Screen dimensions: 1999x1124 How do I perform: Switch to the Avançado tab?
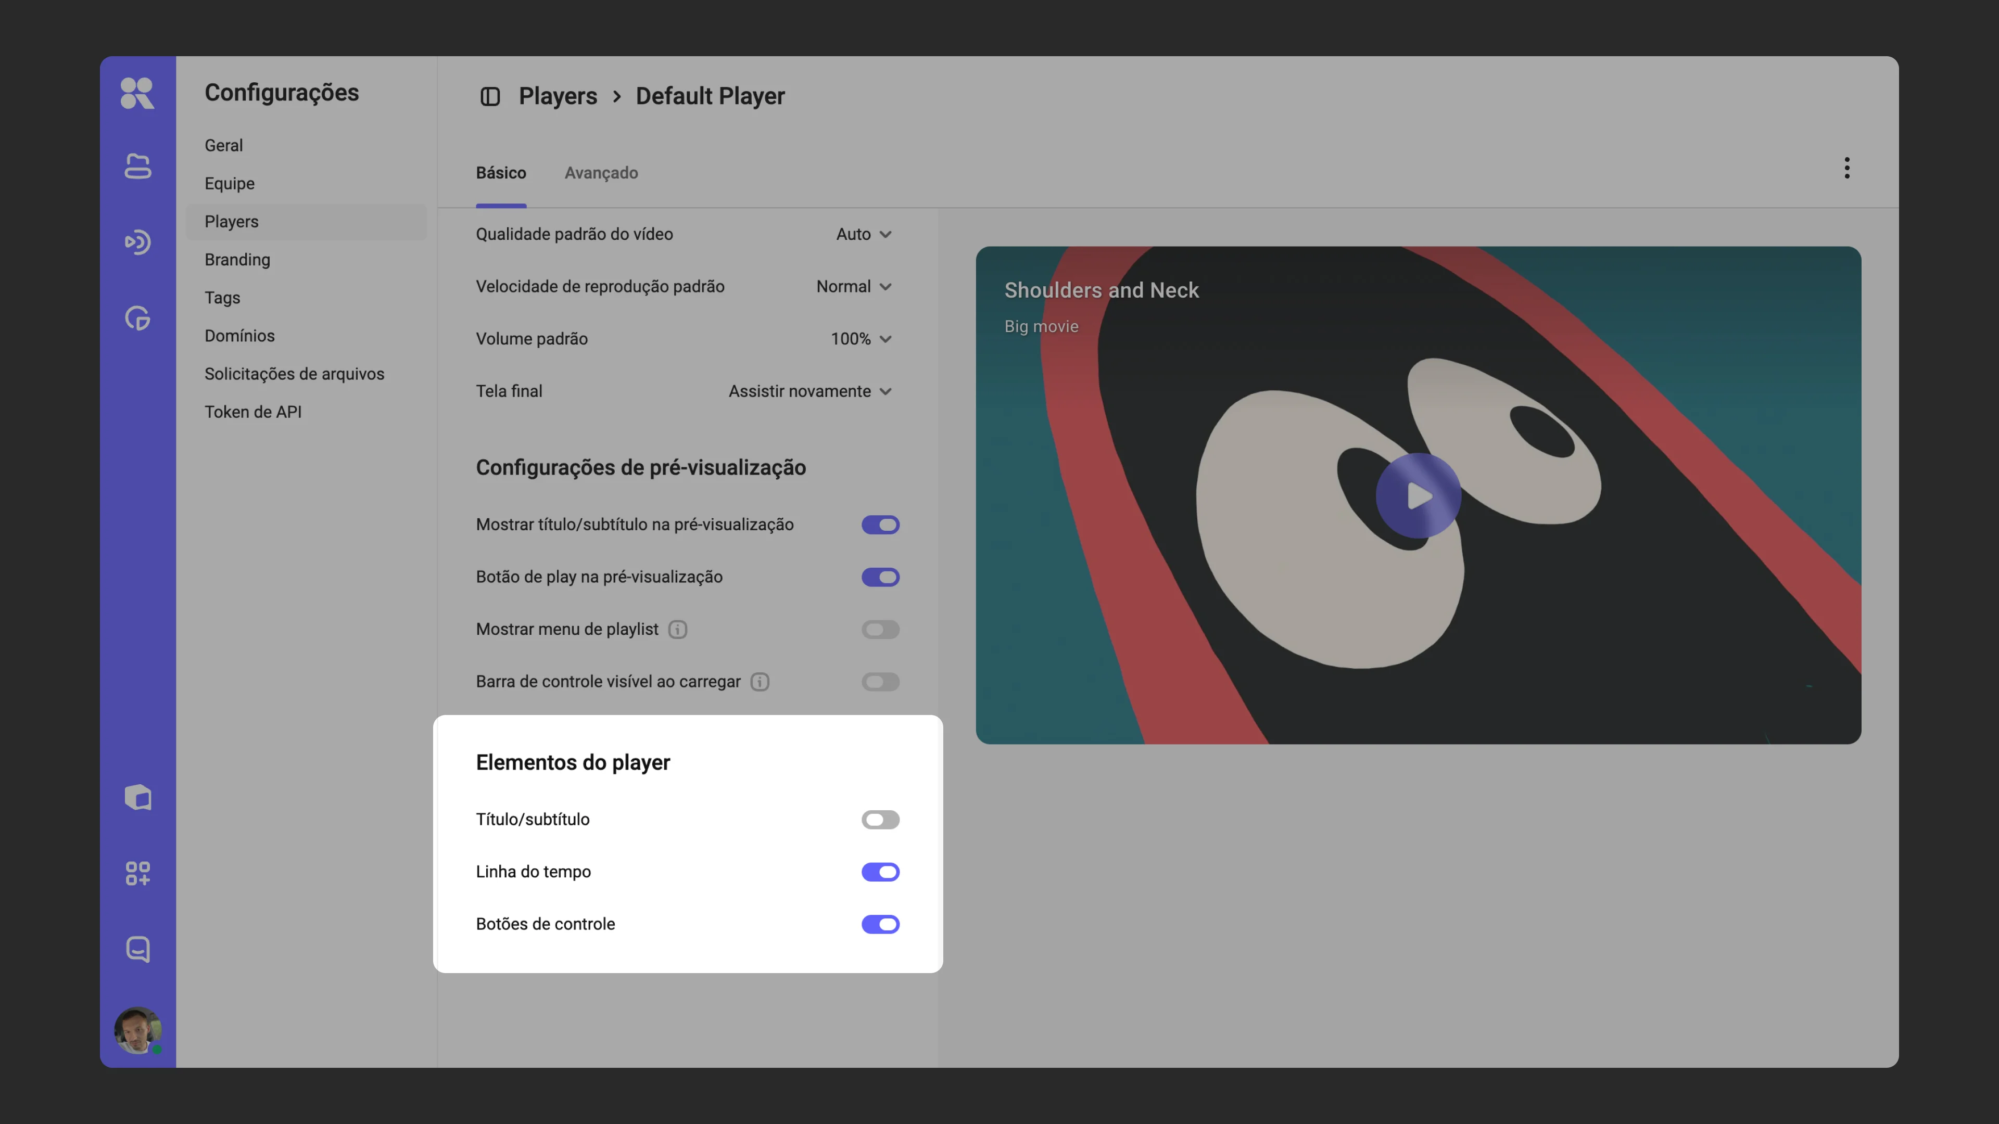point(601,173)
